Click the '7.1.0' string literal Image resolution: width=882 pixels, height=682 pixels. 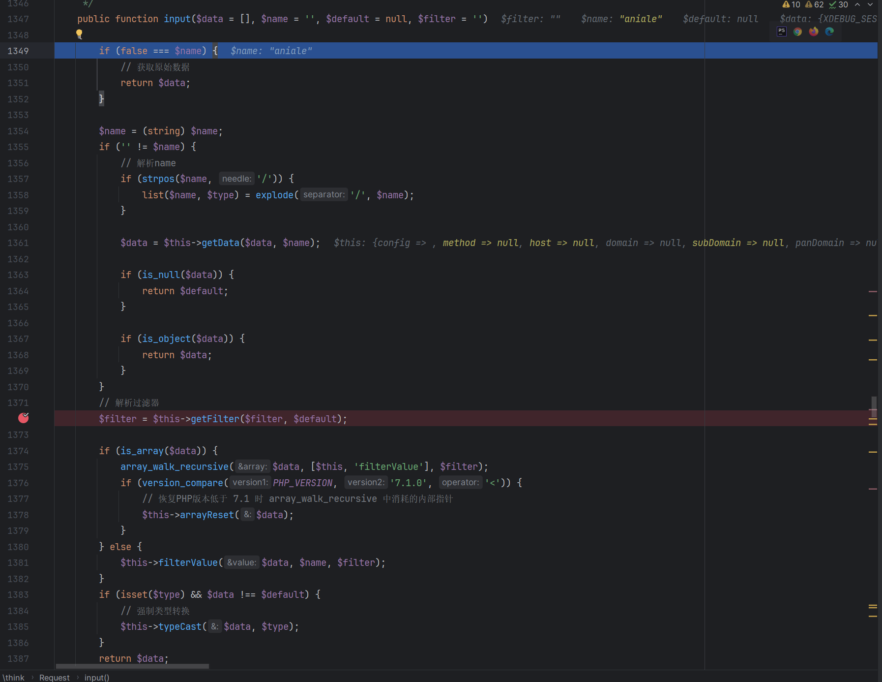pos(409,483)
